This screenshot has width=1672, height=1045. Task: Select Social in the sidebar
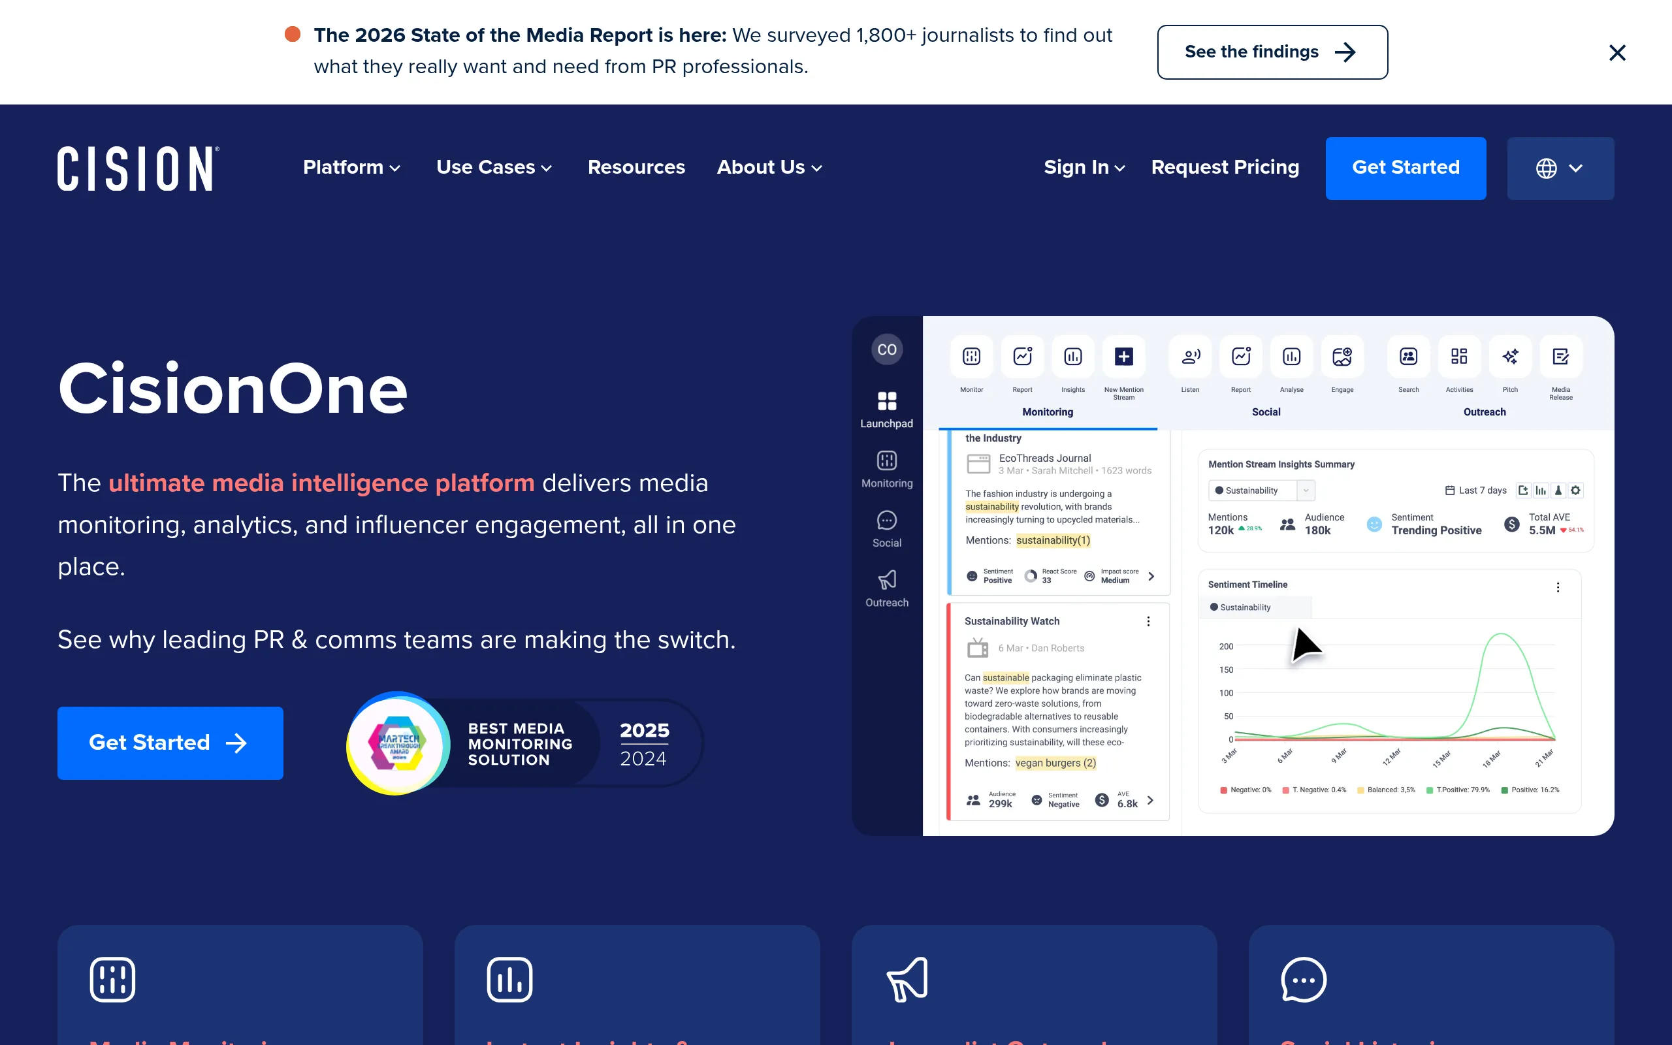click(x=886, y=529)
